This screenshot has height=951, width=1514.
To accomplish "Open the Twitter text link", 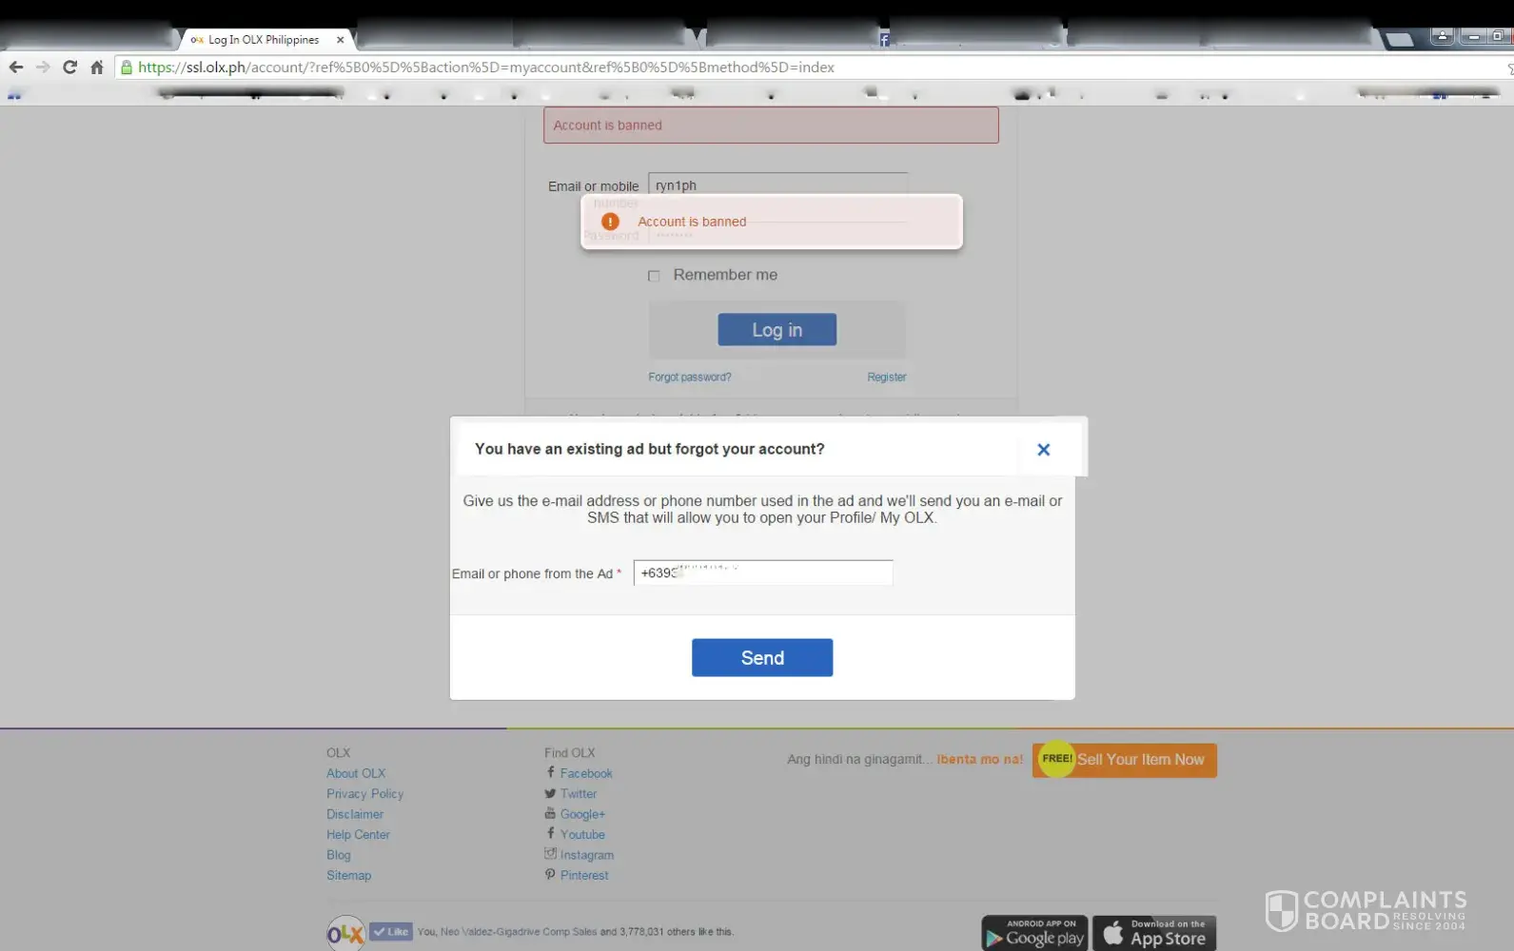I will [579, 793].
